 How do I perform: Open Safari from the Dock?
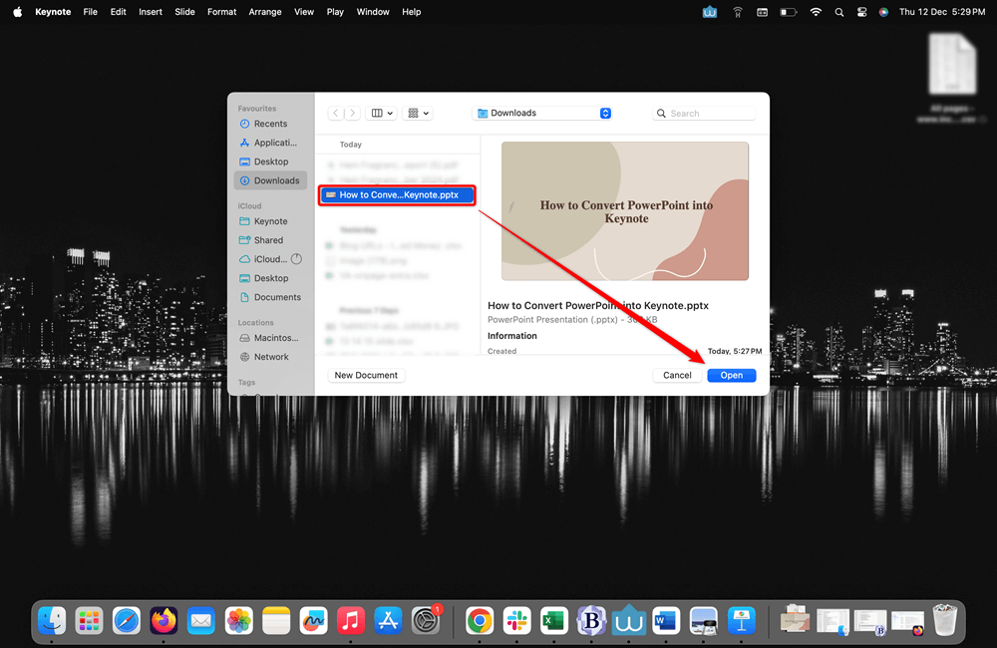[127, 620]
